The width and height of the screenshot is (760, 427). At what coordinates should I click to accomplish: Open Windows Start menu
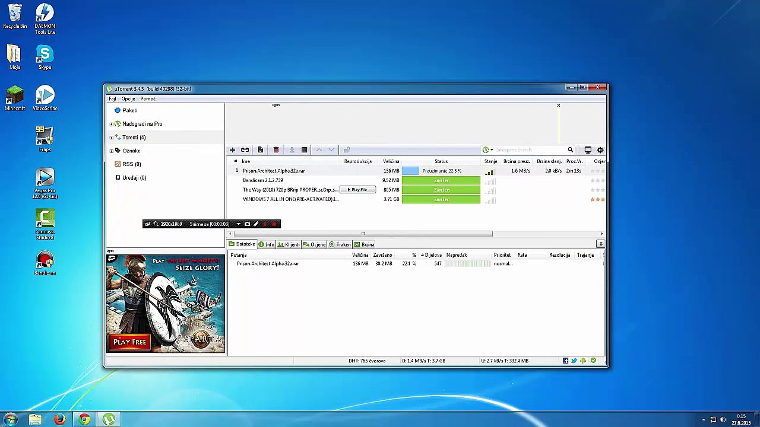point(10,420)
